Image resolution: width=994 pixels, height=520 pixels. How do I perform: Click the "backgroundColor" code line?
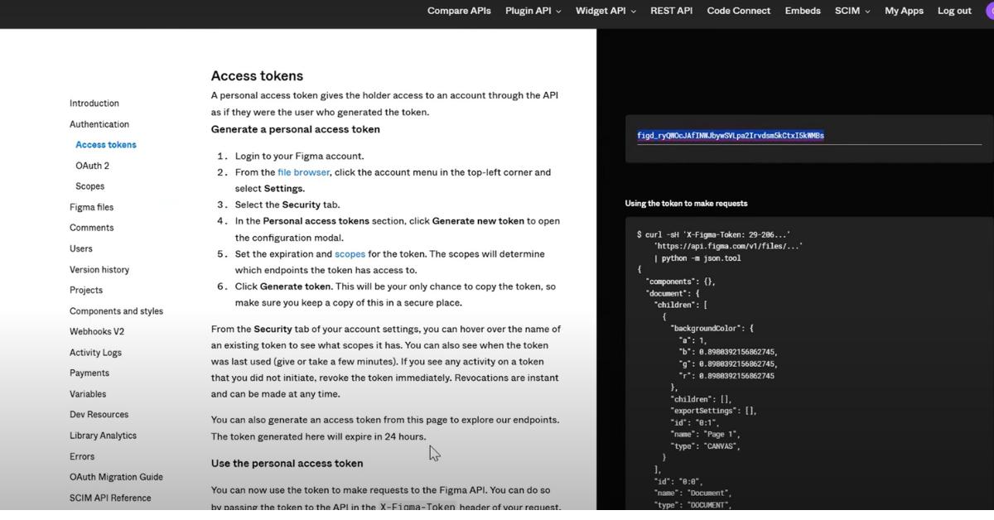tap(712, 329)
